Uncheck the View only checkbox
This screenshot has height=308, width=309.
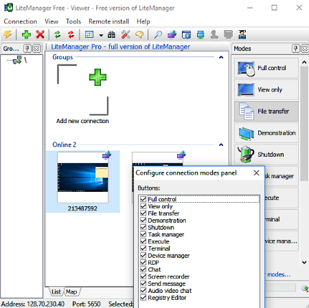(x=144, y=206)
